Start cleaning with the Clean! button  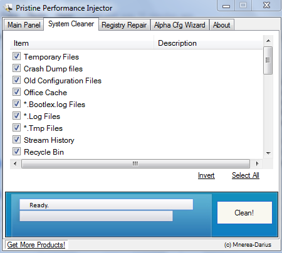(x=244, y=212)
